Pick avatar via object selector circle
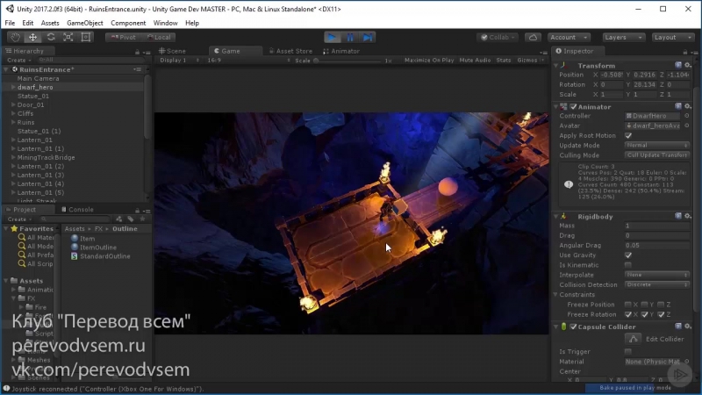Screen dimensions: 702x395 (x=687, y=126)
